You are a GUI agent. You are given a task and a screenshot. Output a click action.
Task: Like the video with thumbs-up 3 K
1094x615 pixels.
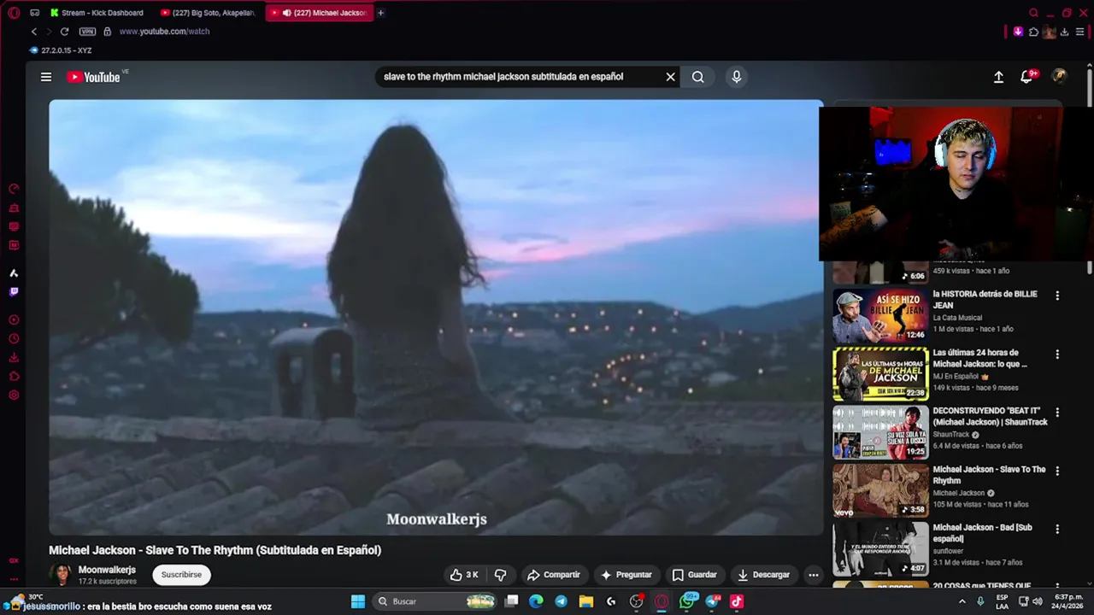click(x=465, y=575)
